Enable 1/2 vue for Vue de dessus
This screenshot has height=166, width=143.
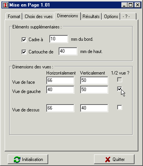[x=119, y=107]
